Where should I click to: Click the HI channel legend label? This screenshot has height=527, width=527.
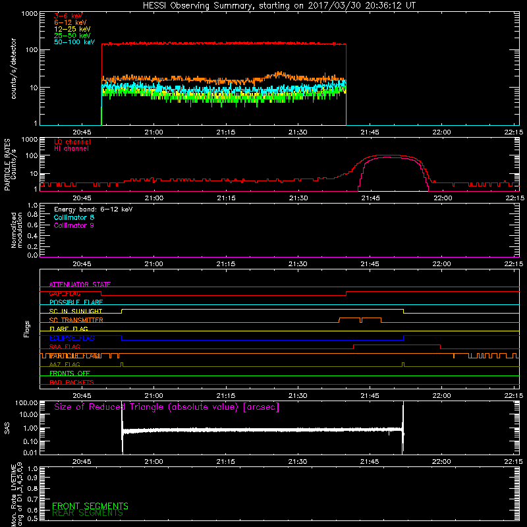click(71, 149)
